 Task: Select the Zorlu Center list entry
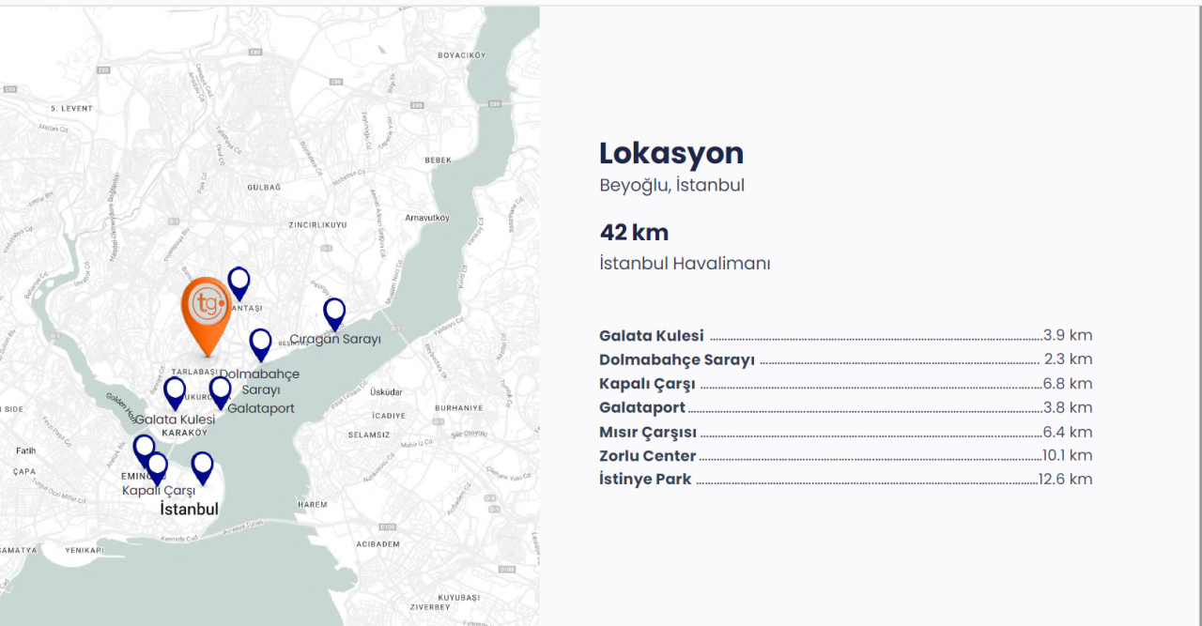(648, 456)
